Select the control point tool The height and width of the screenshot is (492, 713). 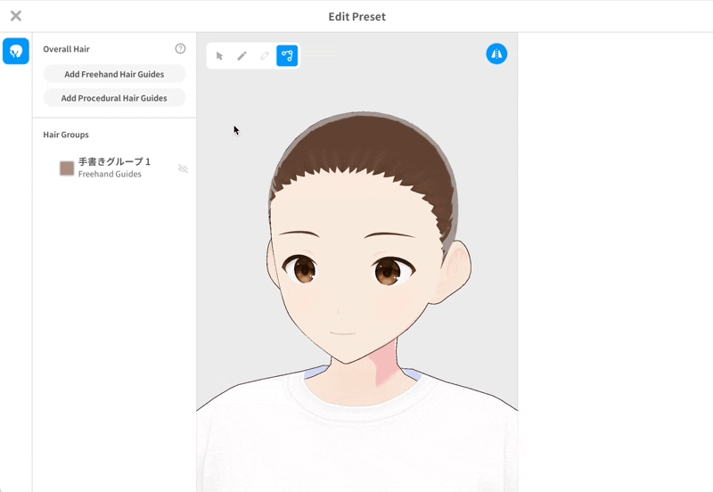pos(287,56)
